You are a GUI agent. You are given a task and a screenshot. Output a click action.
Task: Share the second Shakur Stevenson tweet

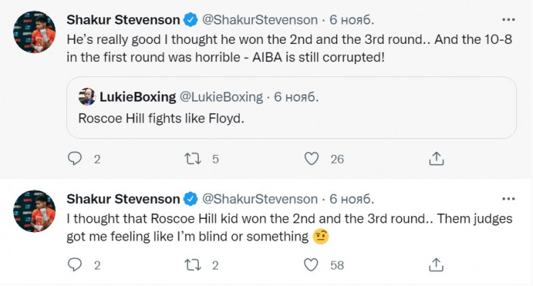pos(436,265)
